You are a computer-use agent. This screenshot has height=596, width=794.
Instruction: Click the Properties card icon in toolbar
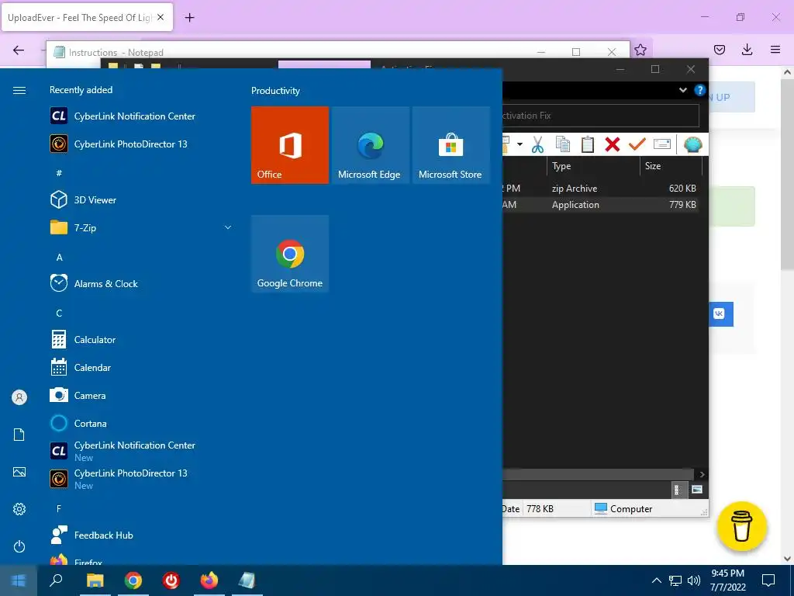point(662,144)
